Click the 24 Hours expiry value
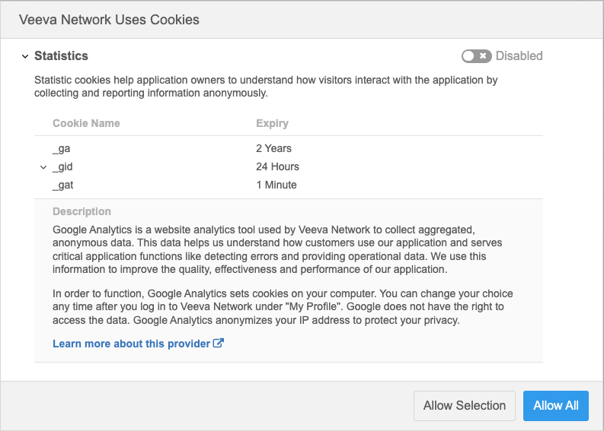Viewport: 604px width, 431px height. point(277,166)
